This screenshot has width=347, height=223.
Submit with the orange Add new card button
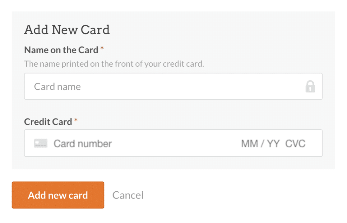tap(58, 195)
